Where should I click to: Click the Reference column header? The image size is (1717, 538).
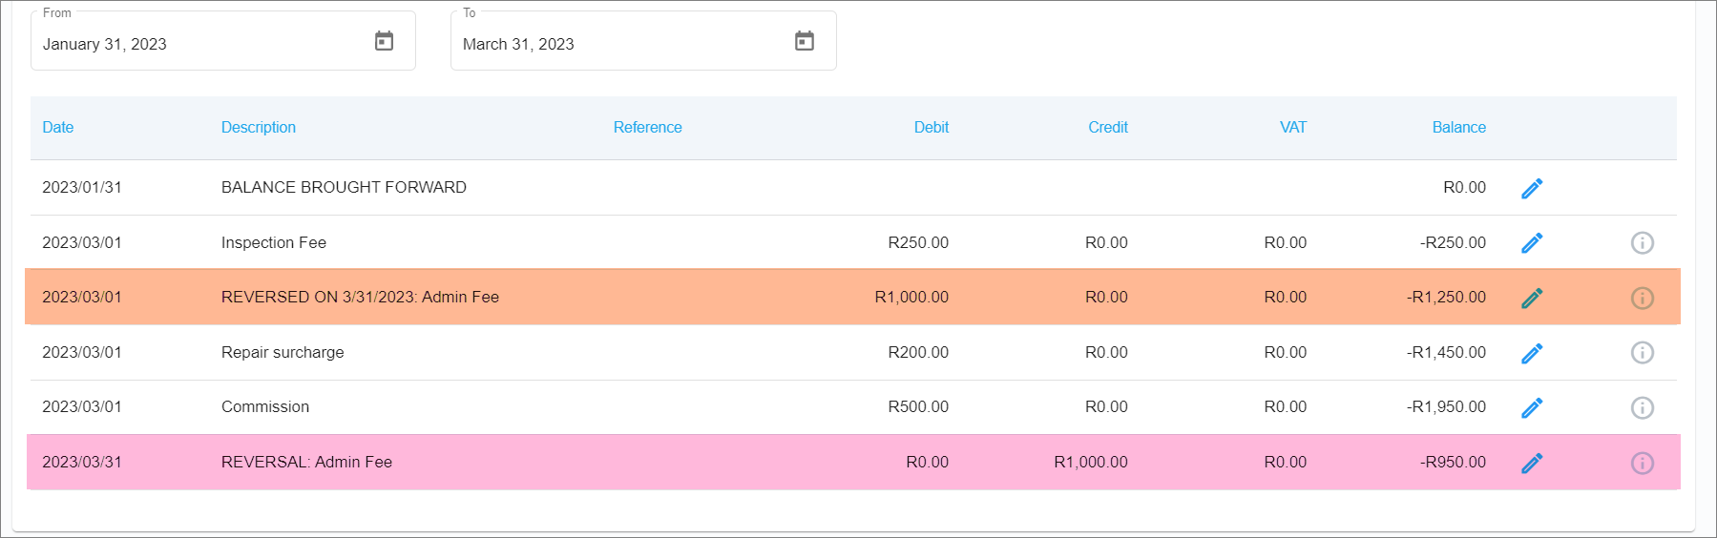647,128
